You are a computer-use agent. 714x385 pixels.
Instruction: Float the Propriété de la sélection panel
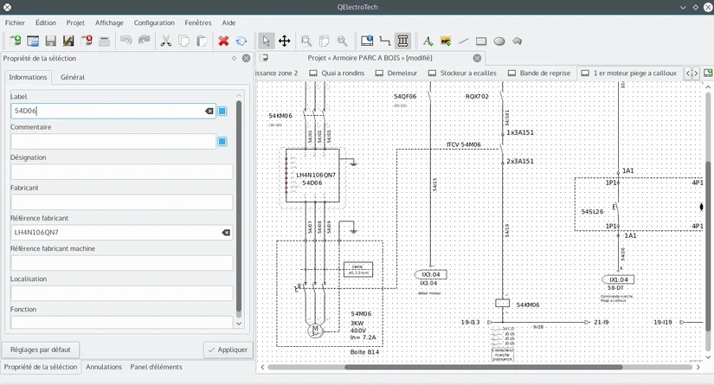pyautogui.click(x=234, y=58)
